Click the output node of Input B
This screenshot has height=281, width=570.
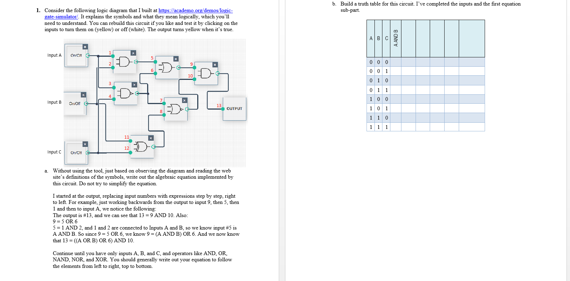[86, 103]
